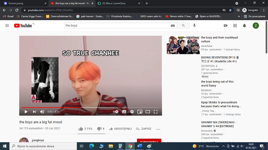Open the video settings gear
268x150 pixels.
132,112
